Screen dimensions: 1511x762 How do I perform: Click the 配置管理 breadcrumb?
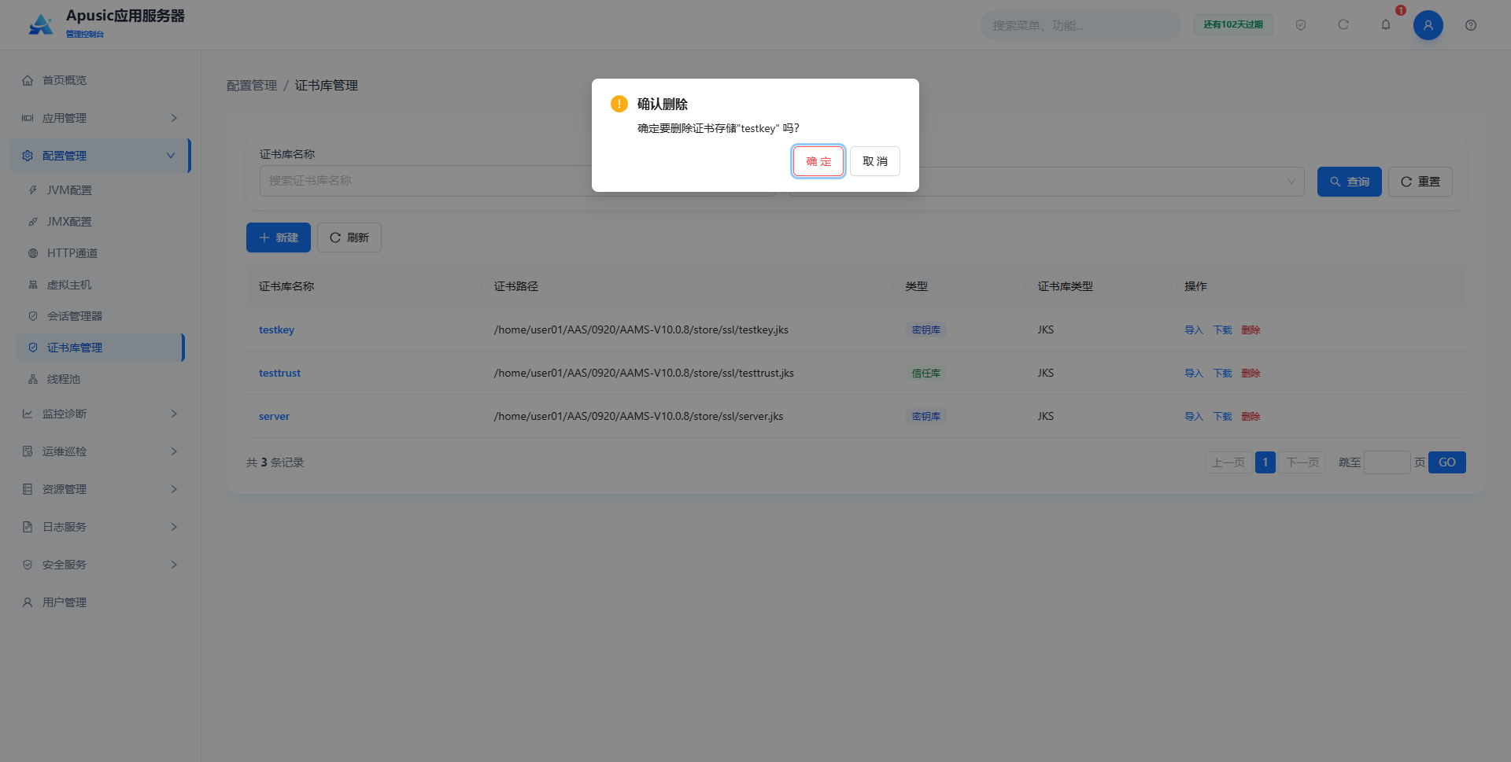pos(252,86)
